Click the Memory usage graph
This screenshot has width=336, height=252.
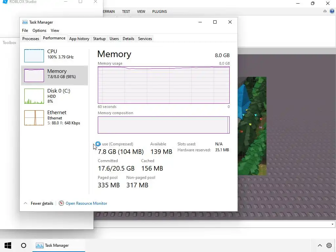(x=164, y=85)
